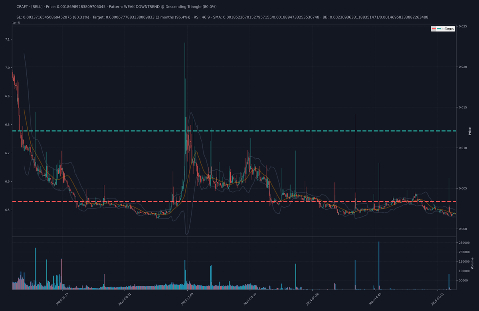Click the "CRAFT" ticker in the title
The width and height of the screenshot is (479, 311).
23,7
